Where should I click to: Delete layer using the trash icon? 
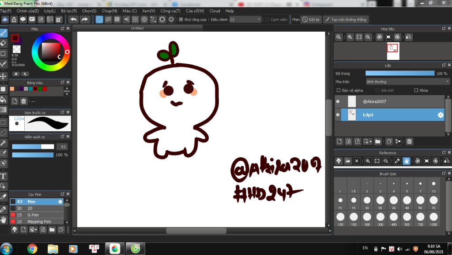[409, 141]
